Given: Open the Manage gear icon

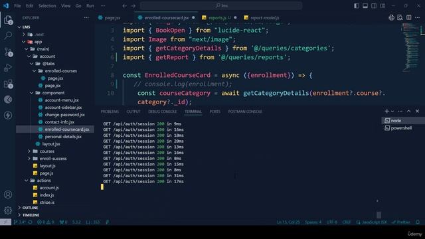Looking at the screenshot, I should pyautogui.click(x=8, y=210).
